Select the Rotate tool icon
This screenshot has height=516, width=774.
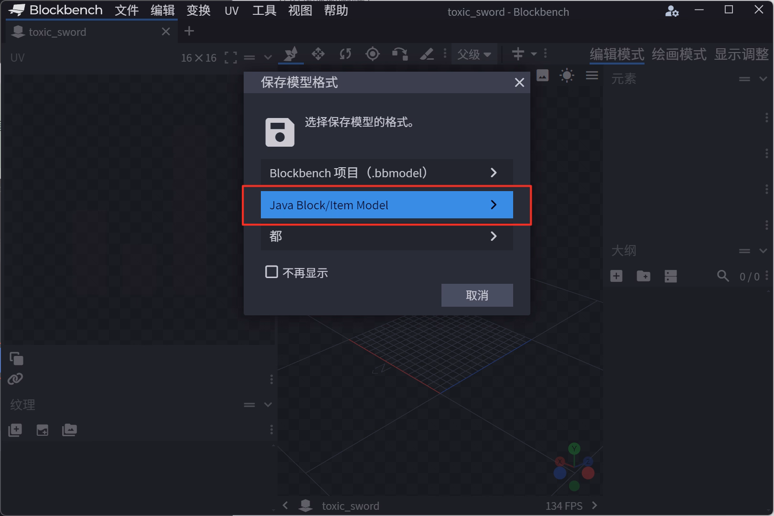[345, 54]
